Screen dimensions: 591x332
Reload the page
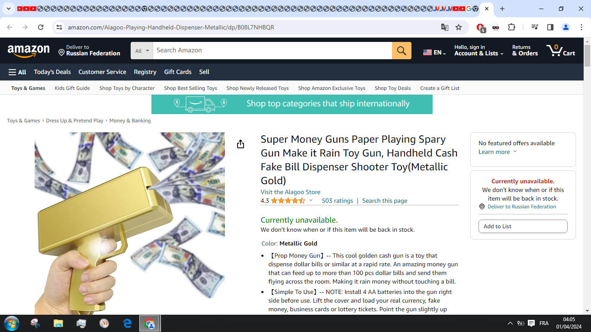pyautogui.click(x=41, y=27)
